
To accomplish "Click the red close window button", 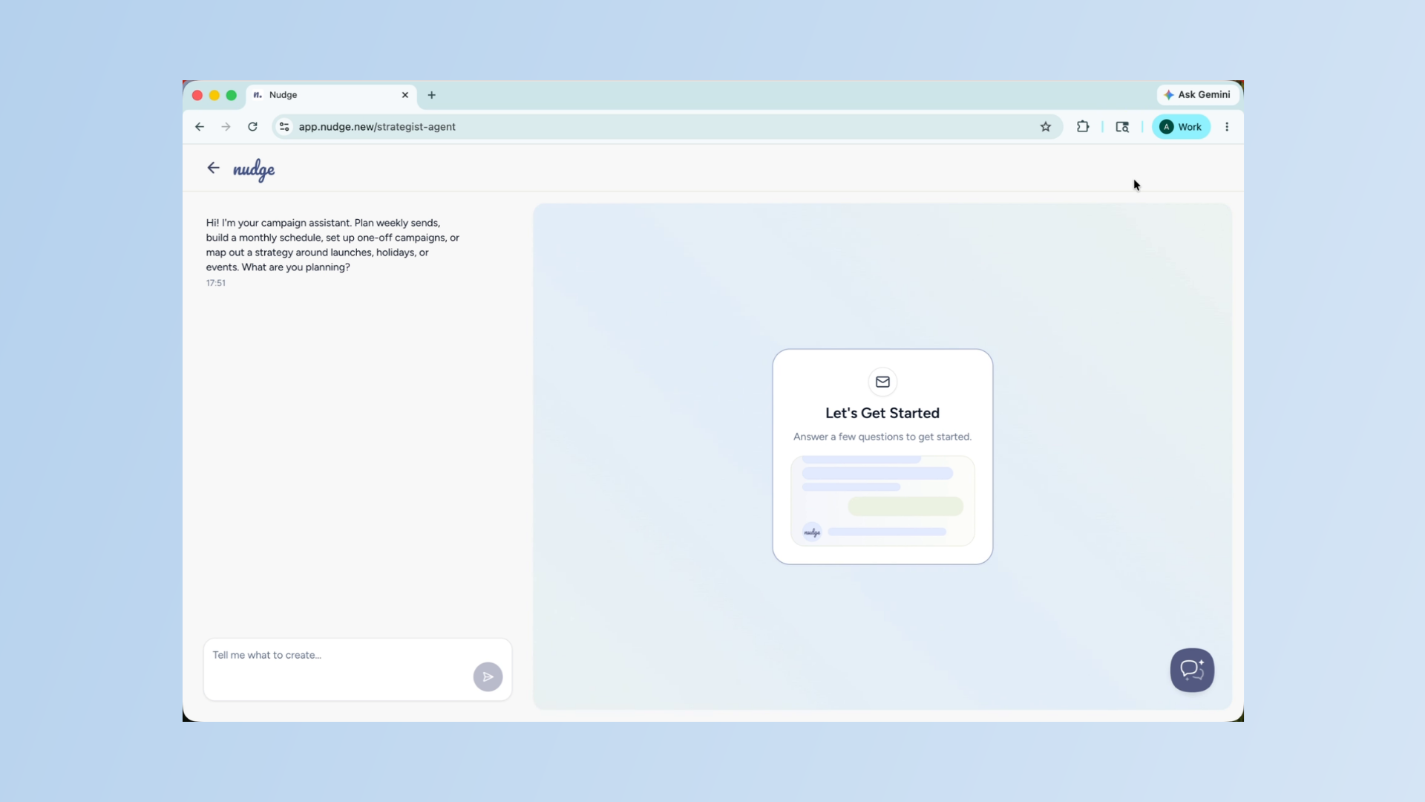I will coord(197,95).
